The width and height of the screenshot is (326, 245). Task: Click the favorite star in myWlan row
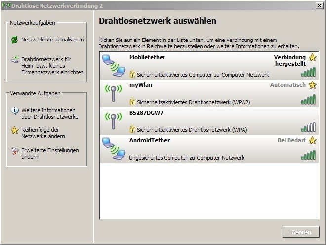pyautogui.click(x=313, y=85)
